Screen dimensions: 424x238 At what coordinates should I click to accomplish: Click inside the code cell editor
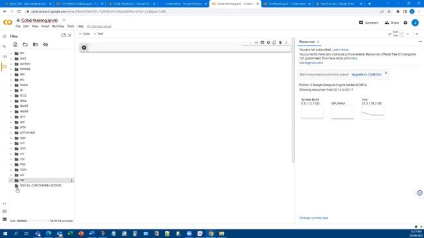point(189,48)
